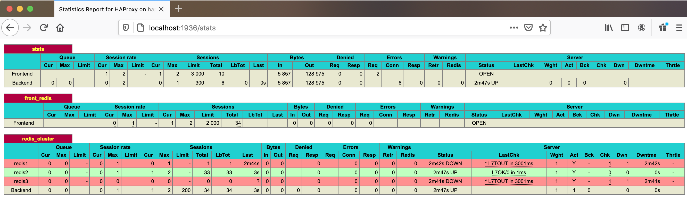Click the forward navigation arrow
Screen dimensions: 687x199
pos(27,28)
